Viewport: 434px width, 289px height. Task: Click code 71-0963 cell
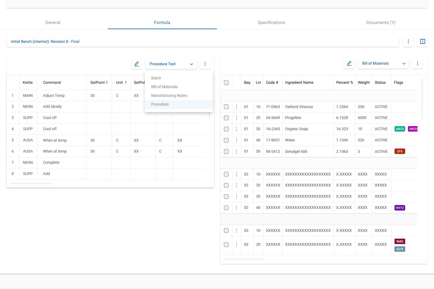point(273,107)
